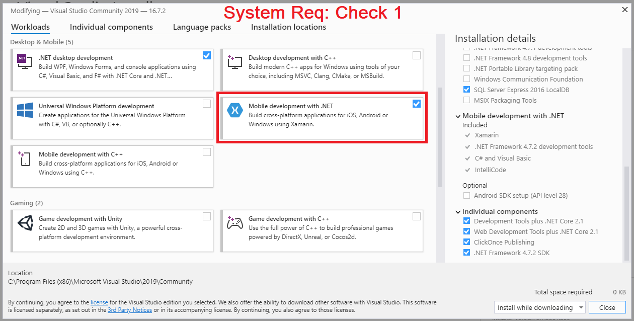Screen dimensions: 634x321
Task: Click the C# and Visual Basic included item
Action: pos(503,158)
